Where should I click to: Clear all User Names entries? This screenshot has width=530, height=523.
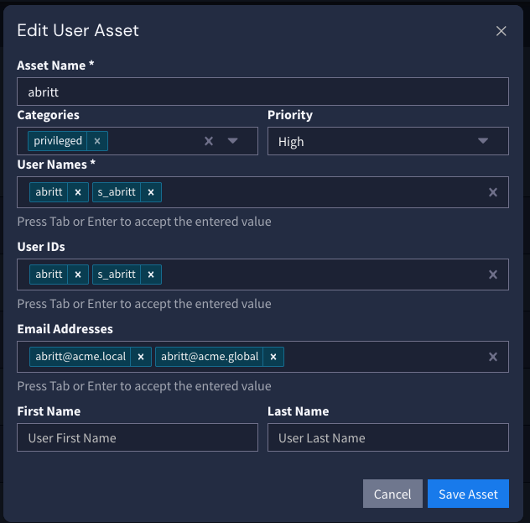(x=493, y=192)
